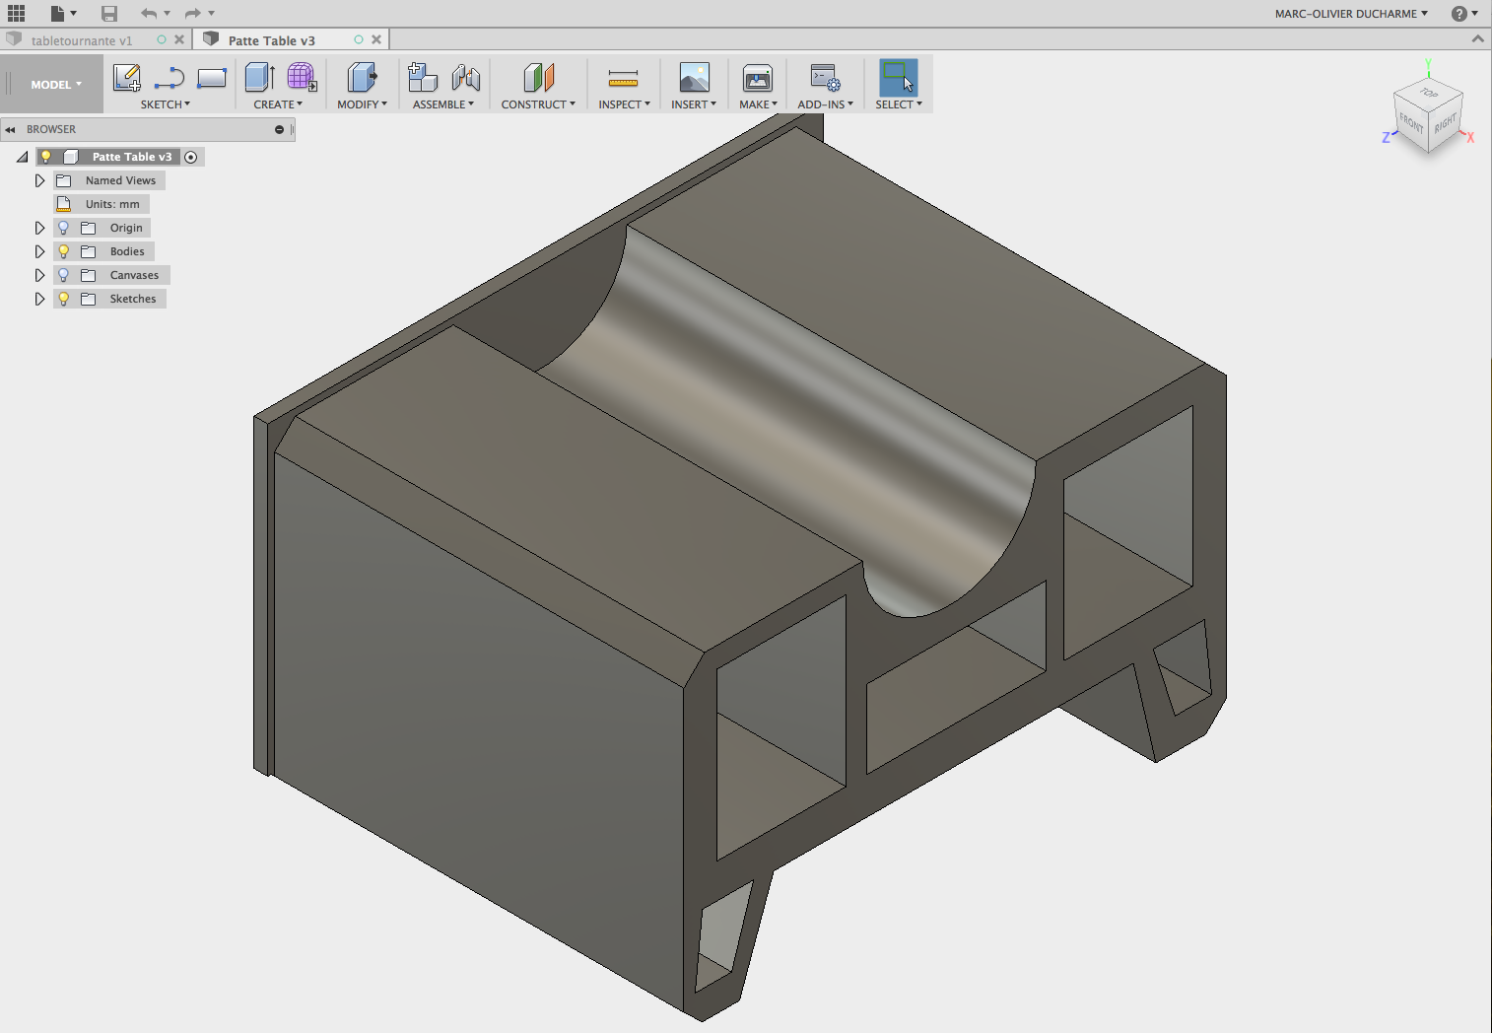Viewport: 1492px width, 1033px height.
Task: Choose the Extrude tool
Action: point(260,78)
